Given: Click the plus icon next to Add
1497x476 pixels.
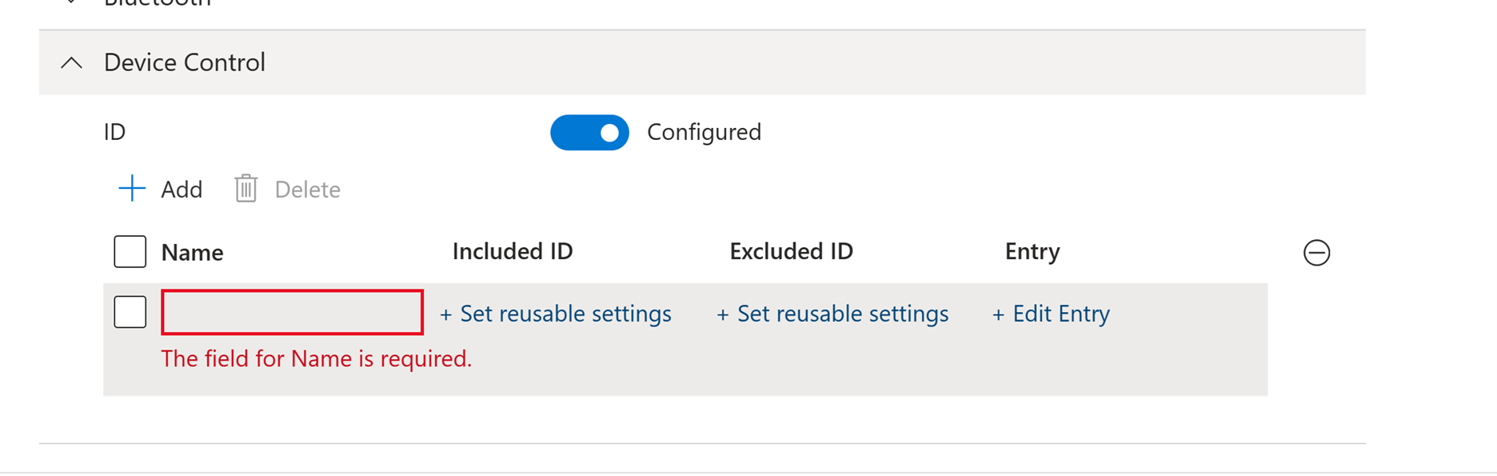Looking at the screenshot, I should tap(132, 189).
